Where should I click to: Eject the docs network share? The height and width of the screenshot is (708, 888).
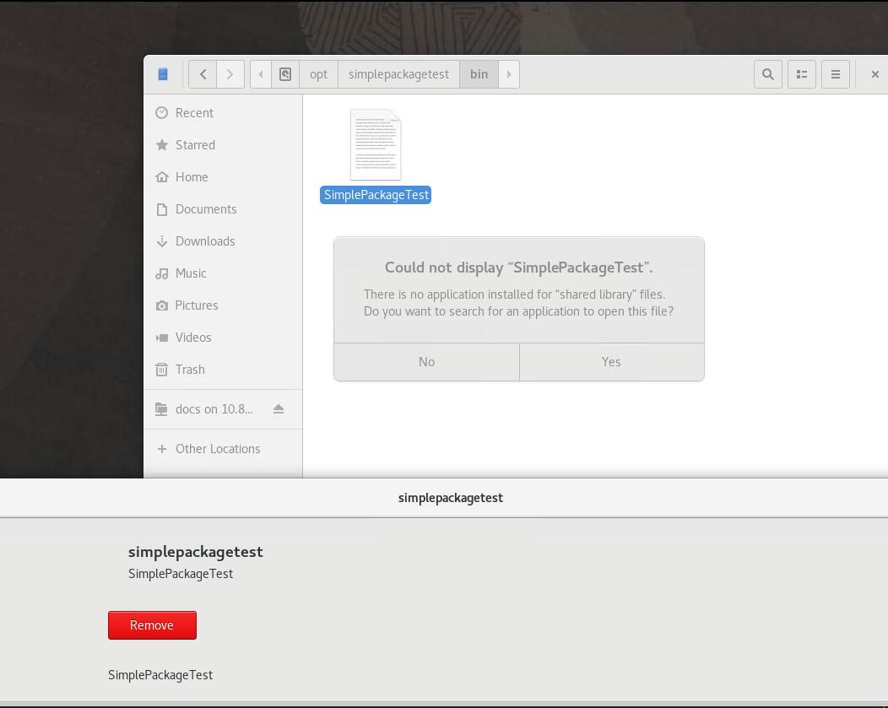click(x=279, y=409)
